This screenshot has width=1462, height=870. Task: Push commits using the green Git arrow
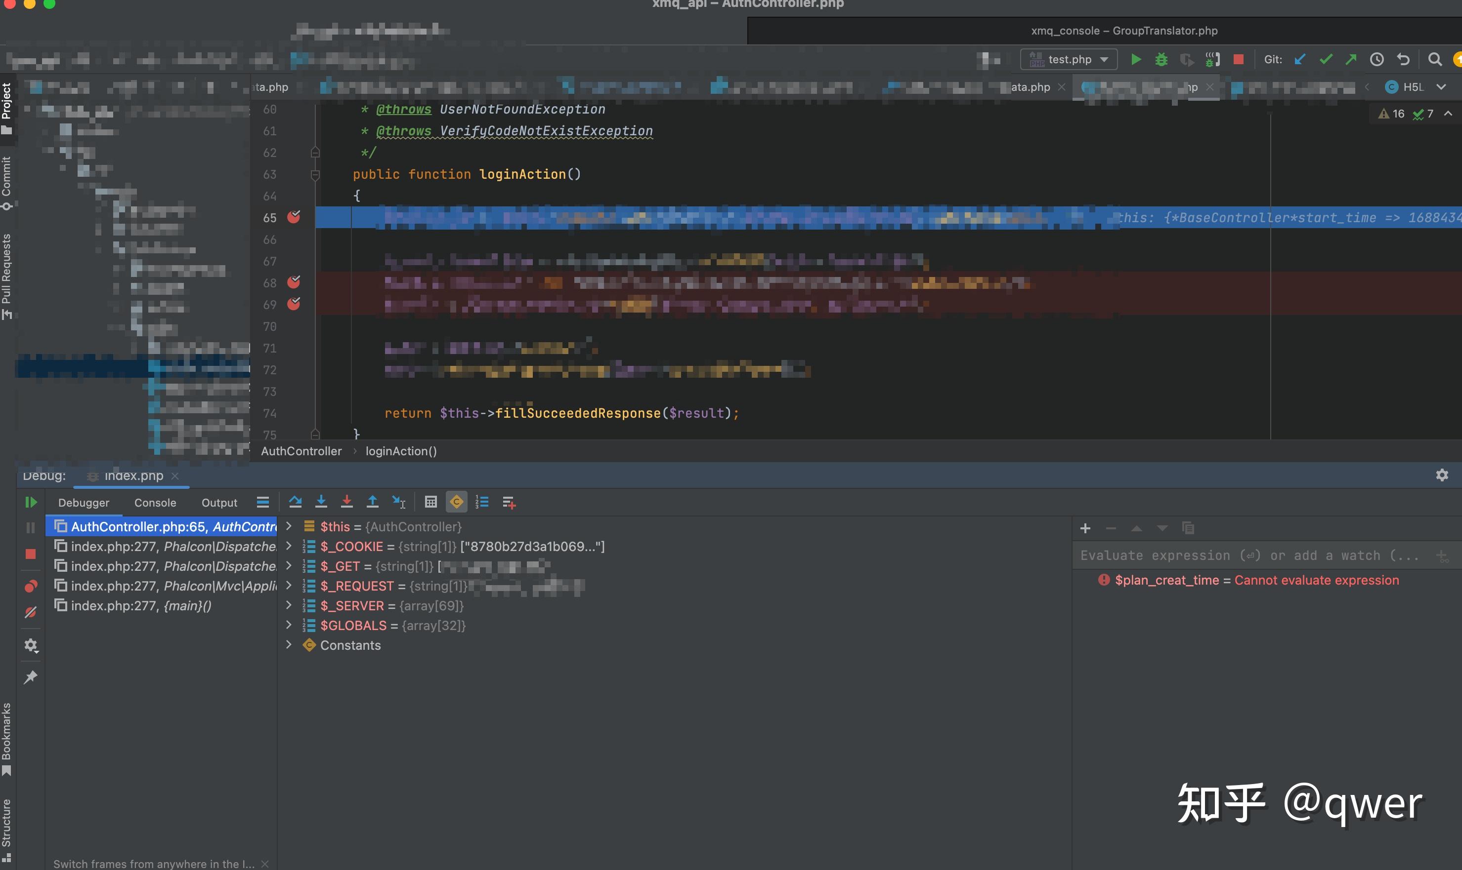[1351, 59]
